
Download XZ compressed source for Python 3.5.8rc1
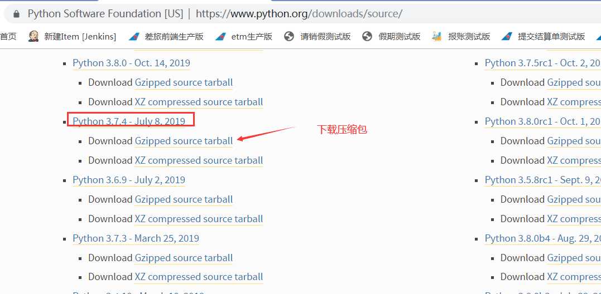click(574, 219)
